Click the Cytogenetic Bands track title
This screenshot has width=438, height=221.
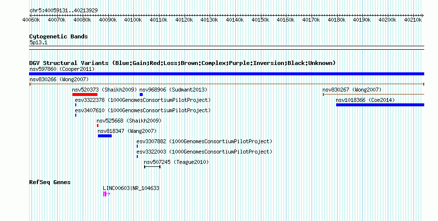point(59,36)
